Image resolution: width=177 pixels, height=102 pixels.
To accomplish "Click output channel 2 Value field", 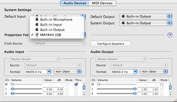I will tap(143, 94).
